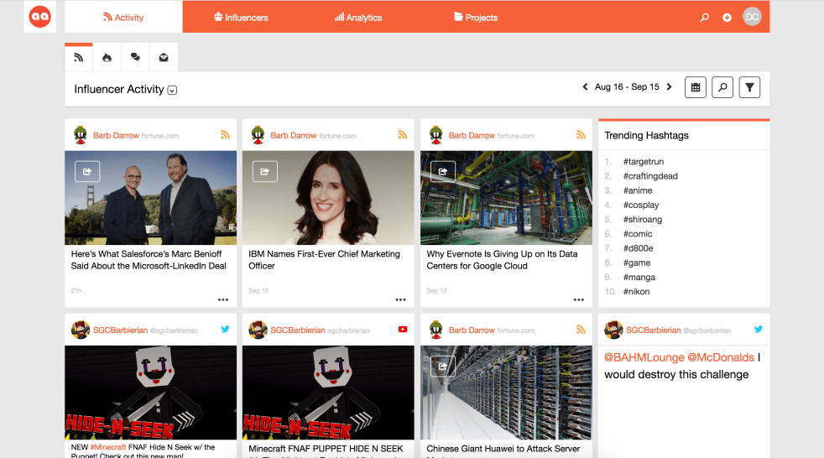
Task: Open the Evernote Google Cloud article title
Action: [502, 260]
